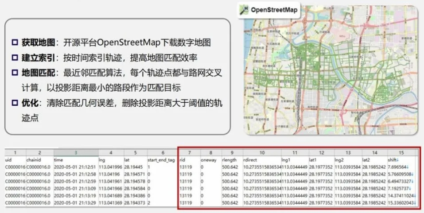Select column header 12 in the table

pyautogui.click(x=322, y=153)
